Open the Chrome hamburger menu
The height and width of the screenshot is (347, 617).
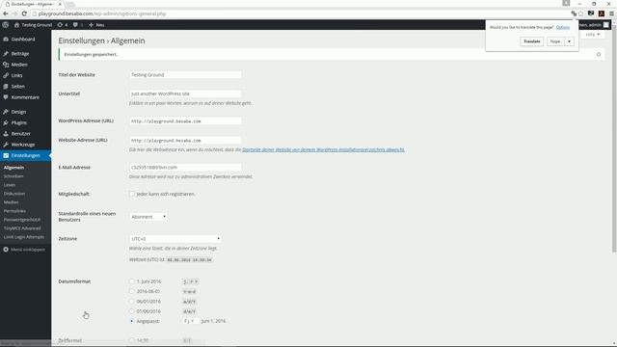click(x=611, y=13)
